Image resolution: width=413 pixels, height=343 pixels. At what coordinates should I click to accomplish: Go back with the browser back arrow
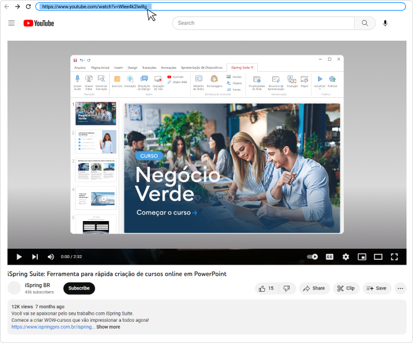7,6
